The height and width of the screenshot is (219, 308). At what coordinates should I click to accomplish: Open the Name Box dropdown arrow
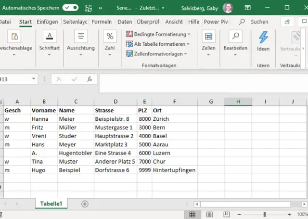(x=34, y=79)
